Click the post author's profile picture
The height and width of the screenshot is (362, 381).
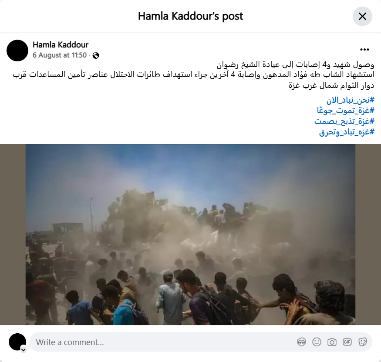coord(17,50)
